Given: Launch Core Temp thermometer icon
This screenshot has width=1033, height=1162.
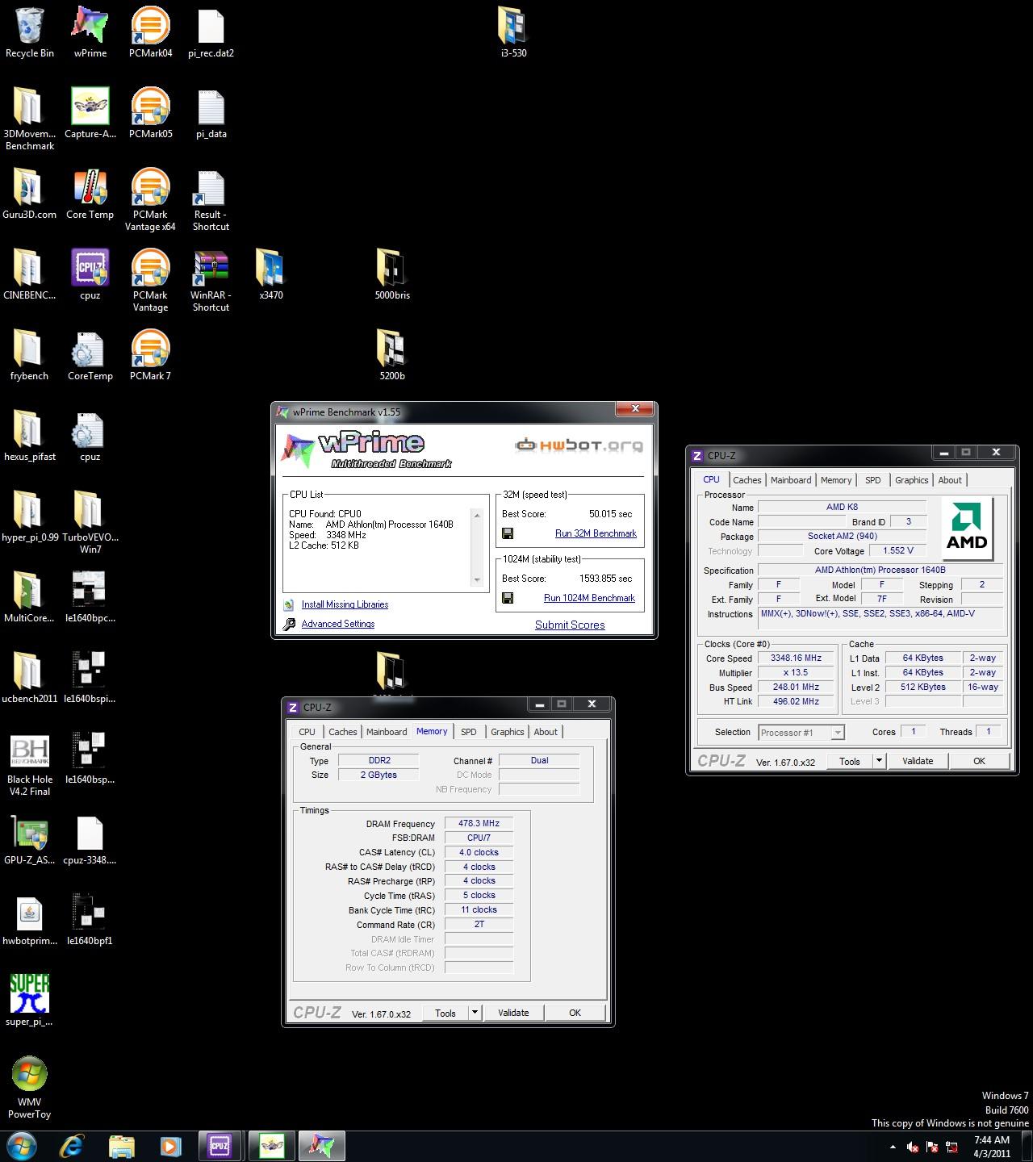Looking at the screenshot, I should [90, 194].
